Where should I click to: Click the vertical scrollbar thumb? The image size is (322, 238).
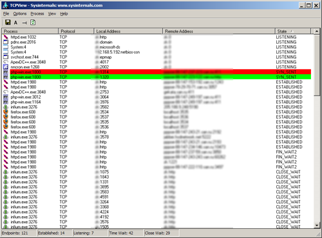[x=317, y=65]
